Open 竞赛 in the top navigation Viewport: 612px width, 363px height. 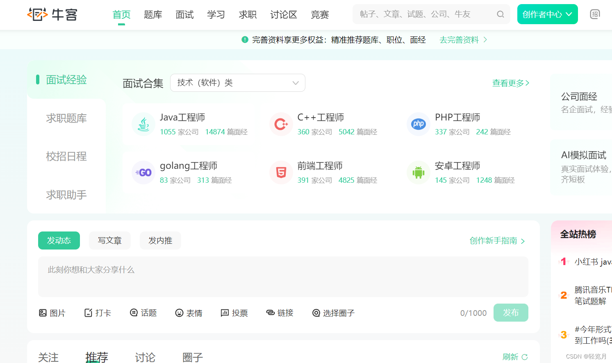coord(320,15)
